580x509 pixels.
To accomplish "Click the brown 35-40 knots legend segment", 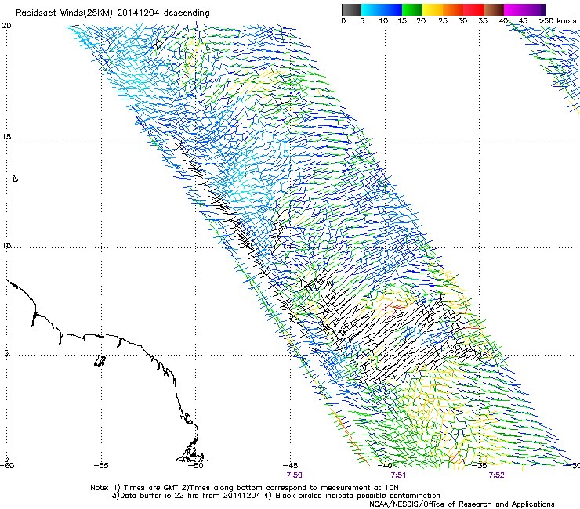I will pyautogui.click(x=494, y=9).
